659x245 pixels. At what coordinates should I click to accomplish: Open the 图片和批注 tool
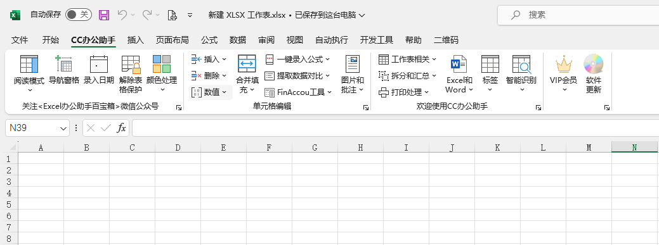pyautogui.click(x=352, y=74)
